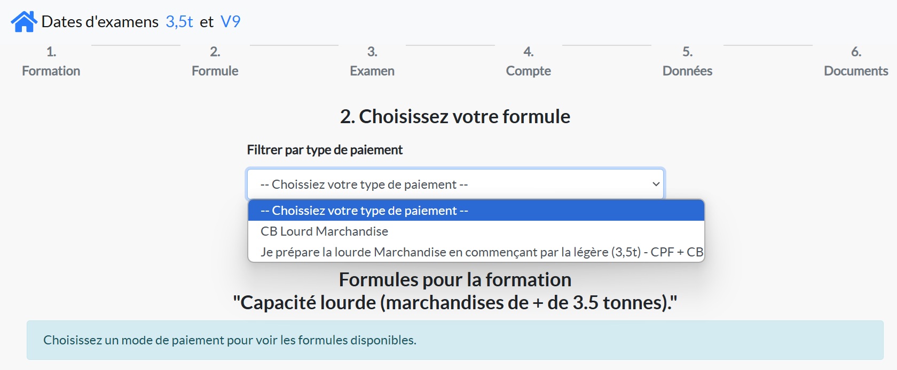897x370 pixels.
Task: Click the 'Formules pour la formation' heading
Action: [455, 280]
